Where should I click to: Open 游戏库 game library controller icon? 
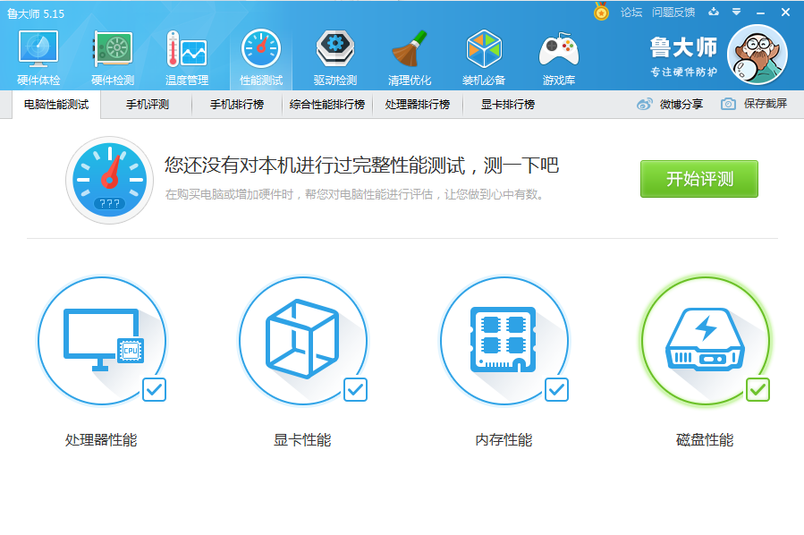[559, 57]
